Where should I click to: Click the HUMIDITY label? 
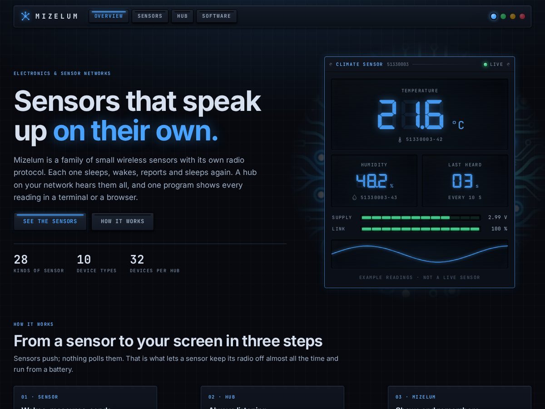(374, 165)
